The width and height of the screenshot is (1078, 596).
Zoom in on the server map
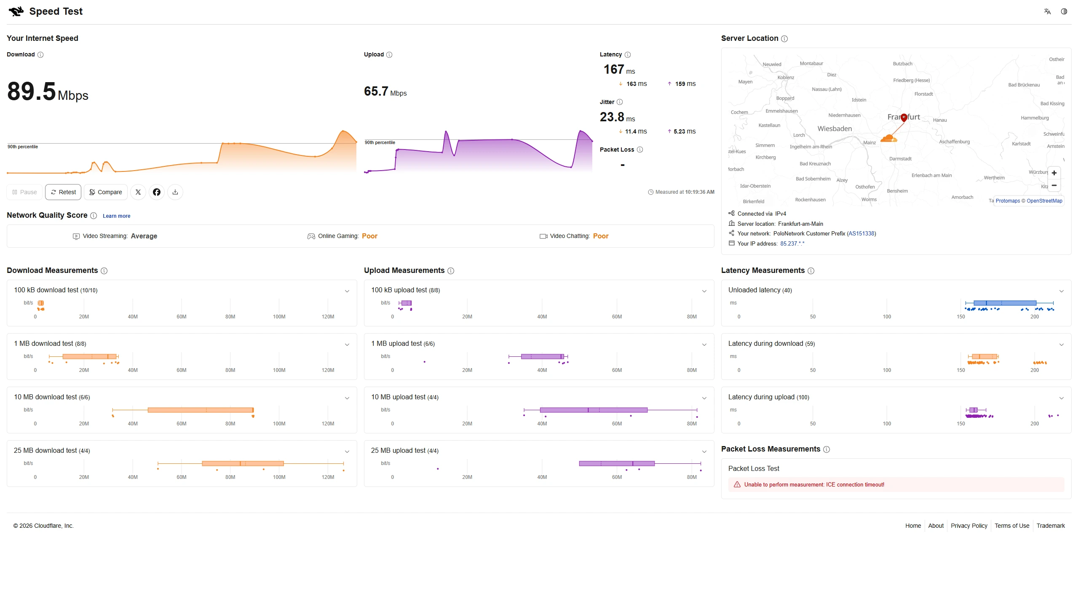pos(1054,173)
